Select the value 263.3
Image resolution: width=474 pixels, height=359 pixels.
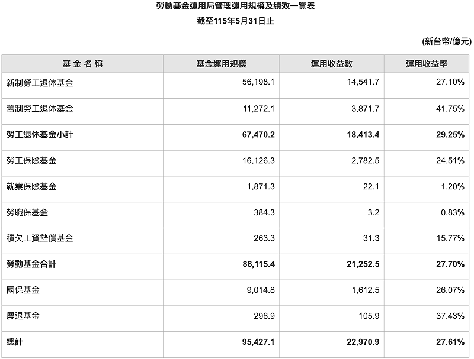coord(264,238)
